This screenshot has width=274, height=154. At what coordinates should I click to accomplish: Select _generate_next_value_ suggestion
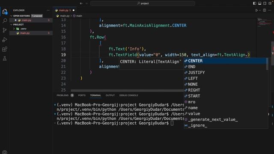tap(225, 120)
